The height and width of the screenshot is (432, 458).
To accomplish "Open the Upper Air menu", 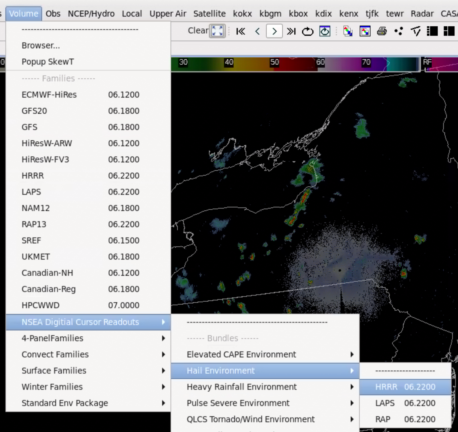I will pos(168,14).
